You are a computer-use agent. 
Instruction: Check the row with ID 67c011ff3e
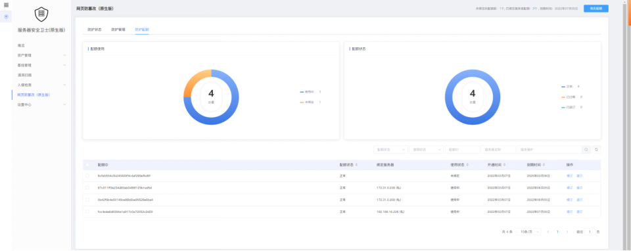click(87, 188)
